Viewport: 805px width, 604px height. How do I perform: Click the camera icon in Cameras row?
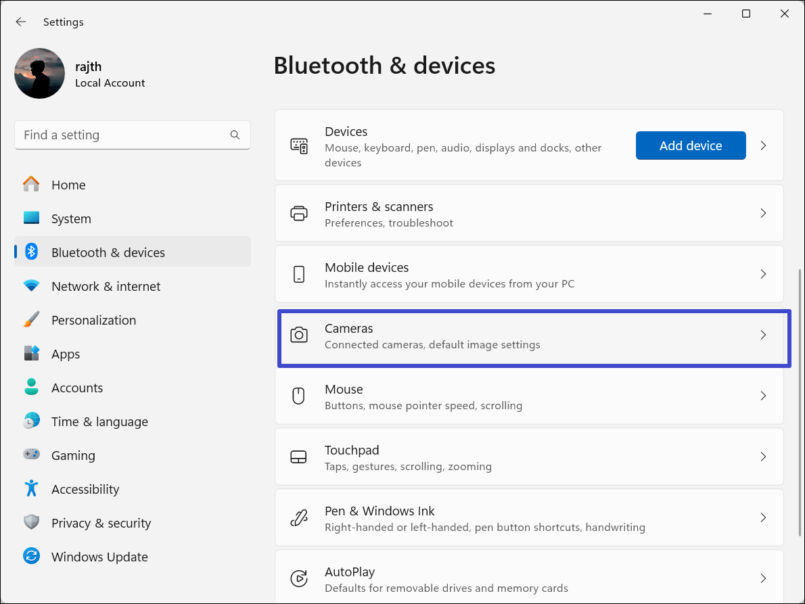[298, 335]
